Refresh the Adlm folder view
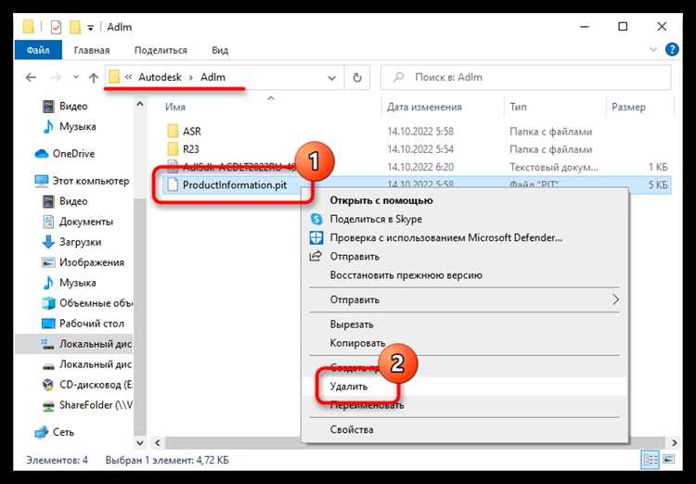This screenshot has width=696, height=484. click(x=357, y=78)
